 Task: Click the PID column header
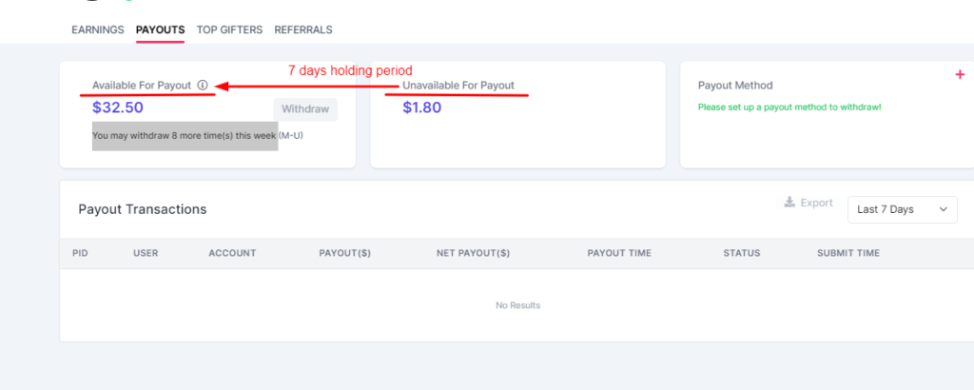[80, 253]
